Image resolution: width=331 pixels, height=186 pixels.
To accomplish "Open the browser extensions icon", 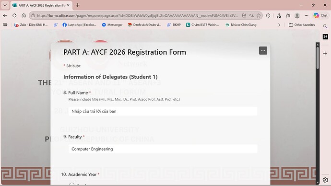I will coord(268,15).
